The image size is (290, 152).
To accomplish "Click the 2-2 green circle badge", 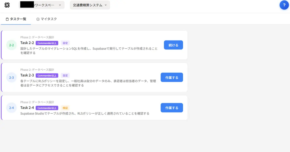I will [11, 45].
